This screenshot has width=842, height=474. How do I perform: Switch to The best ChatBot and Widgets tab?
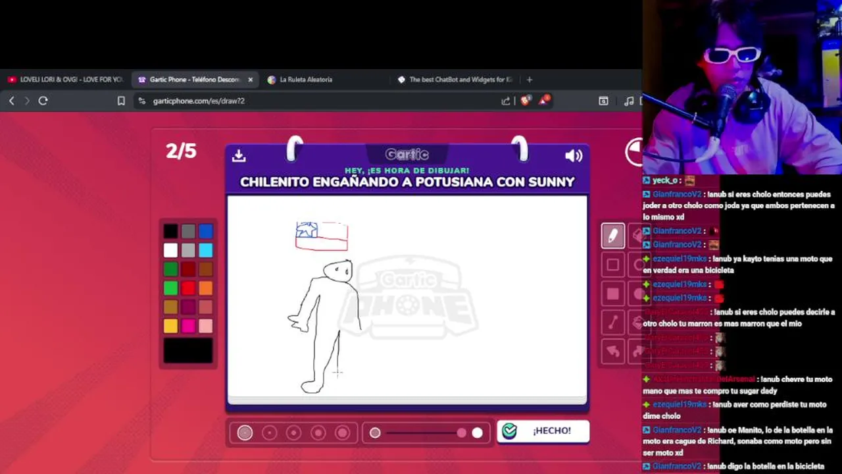pyautogui.click(x=455, y=80)
